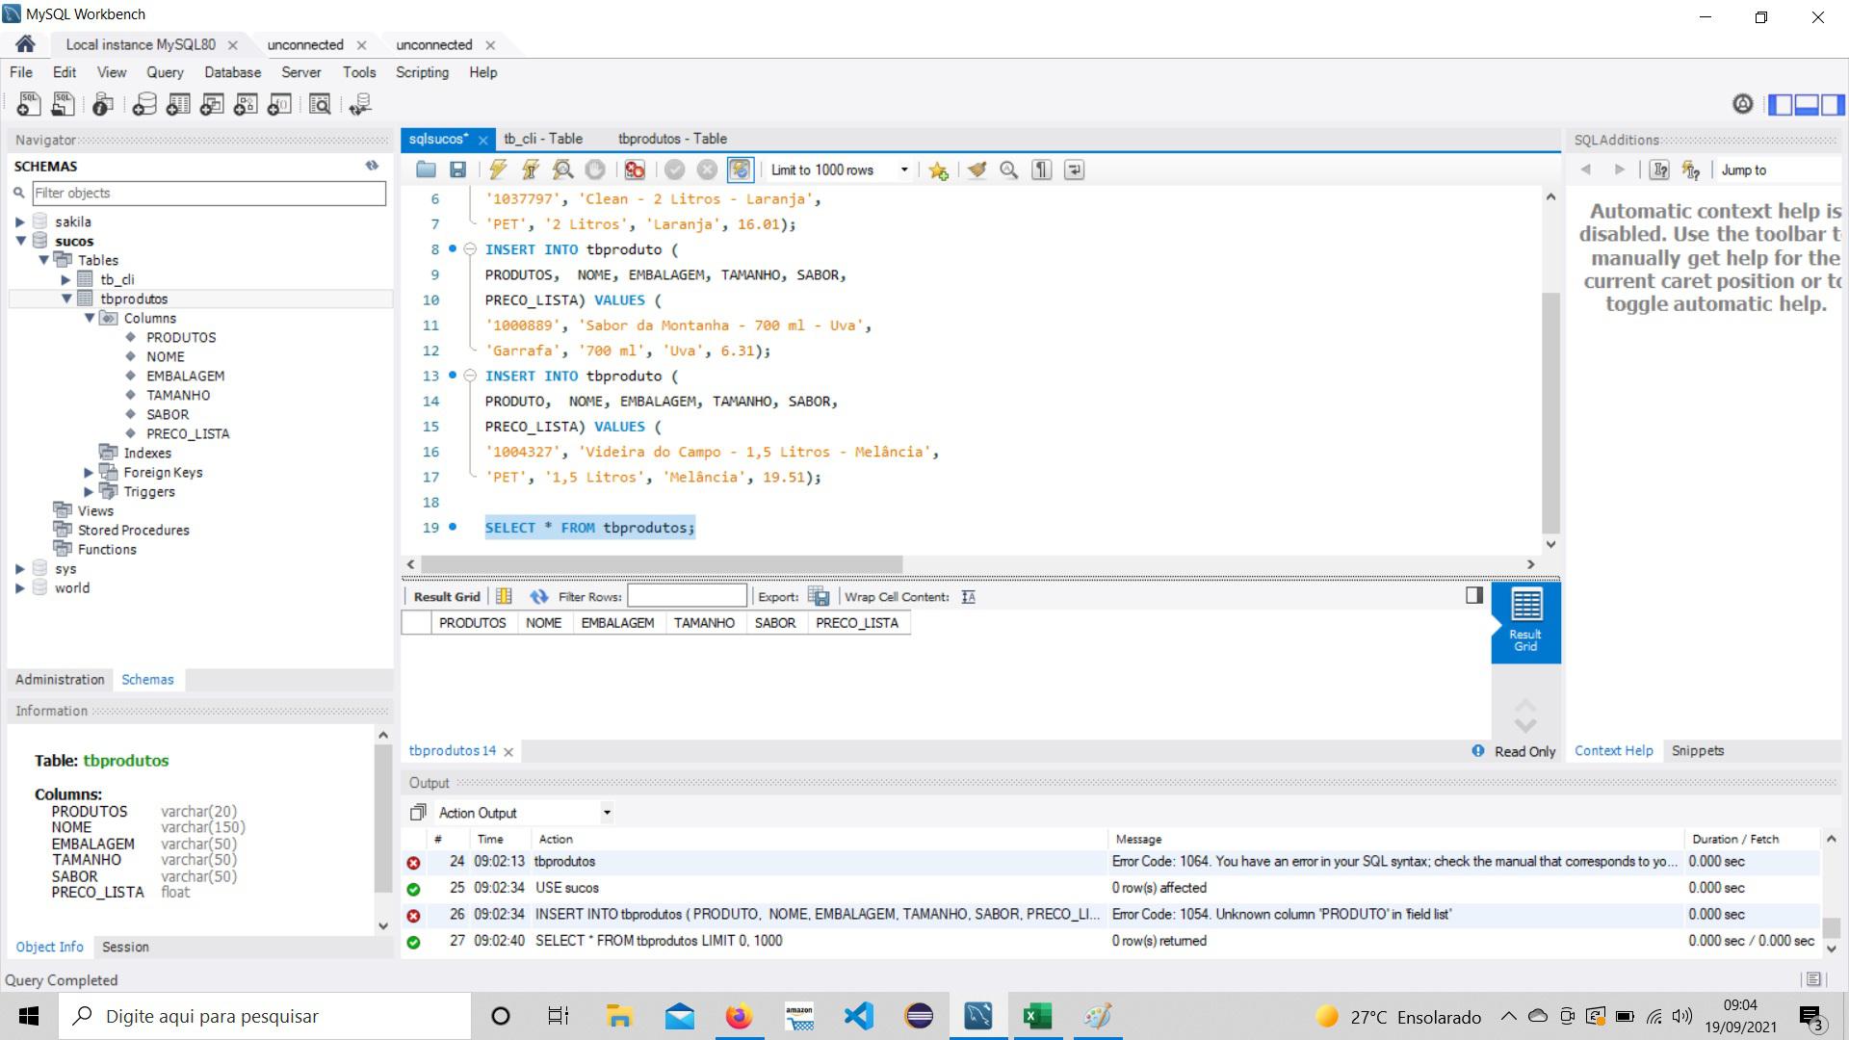
Task: Collapse the tbprodutos Columns node
Action: click(x=90, y=318)
